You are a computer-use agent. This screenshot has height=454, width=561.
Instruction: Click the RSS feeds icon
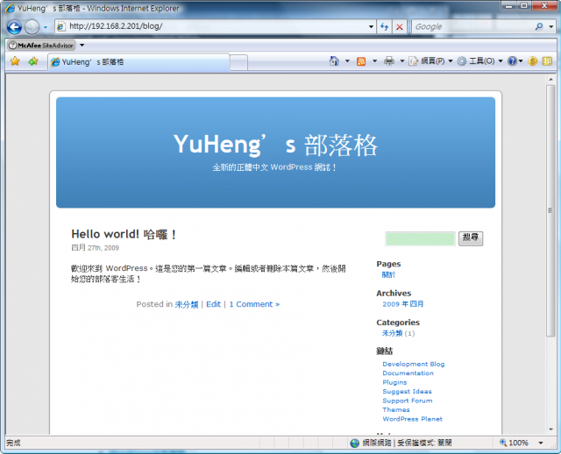361,61
